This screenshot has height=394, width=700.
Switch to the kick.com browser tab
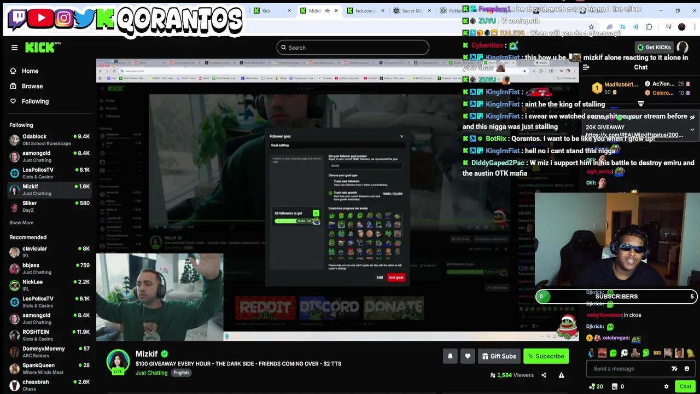click(x=364, y=10)
